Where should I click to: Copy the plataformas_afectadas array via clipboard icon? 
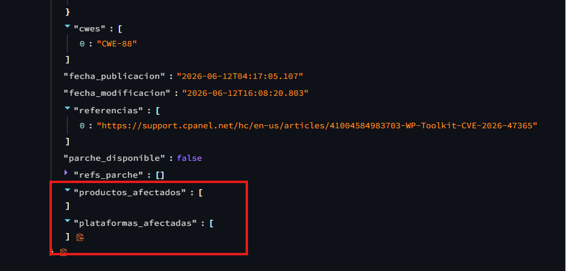pyautogui.click(x=80, y=237)
